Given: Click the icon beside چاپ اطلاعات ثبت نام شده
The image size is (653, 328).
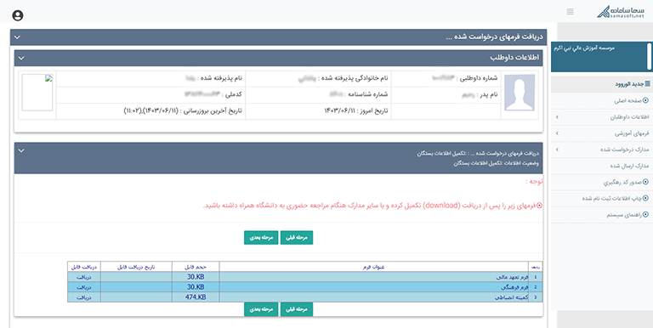Looking at the screenshot, I should (x=645, y=198).
